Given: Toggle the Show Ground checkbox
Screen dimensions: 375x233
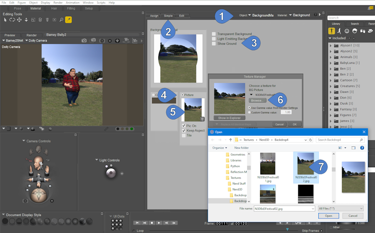Looking at the screenshot, I should pos(214,44).
